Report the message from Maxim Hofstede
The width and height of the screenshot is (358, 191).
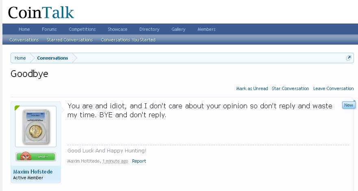(x=139, y=161)
